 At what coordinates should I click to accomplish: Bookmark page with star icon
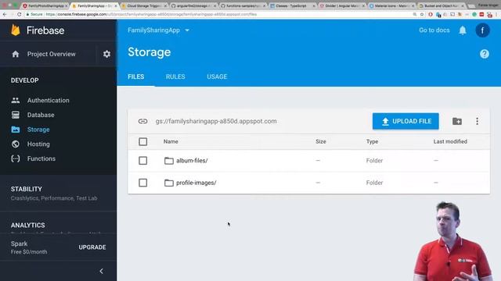click(422, 14)
